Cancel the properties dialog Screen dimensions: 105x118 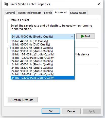coord(71,111)
